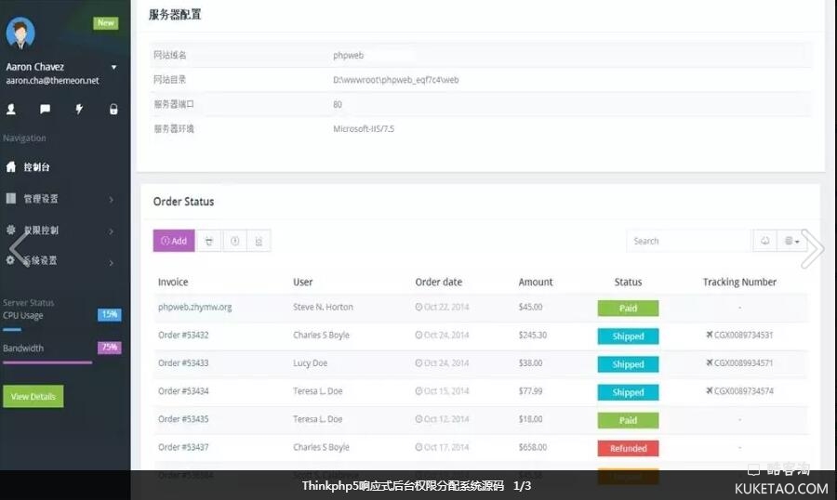Screen dimensions: 837x500
Task: Click the Shipped status for Order #53432
Action: pyautogui.click(x=628, y=336)
